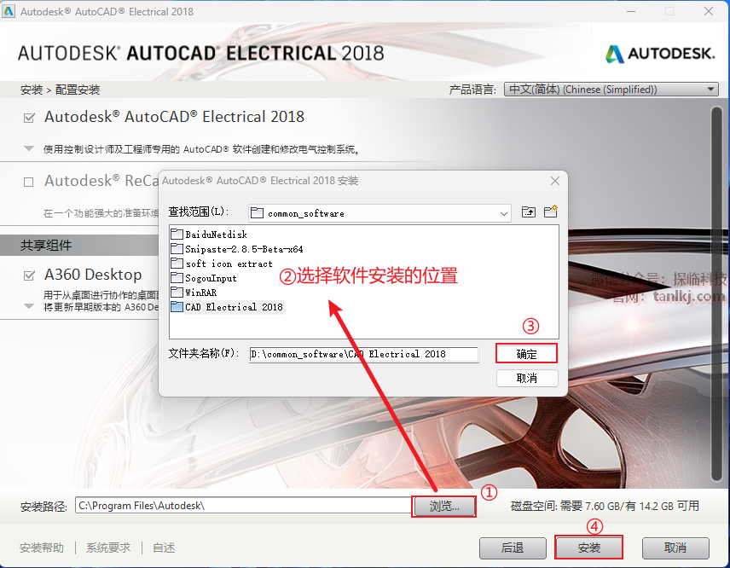Click the 文件夹名称 path input field
The image size is (730, 568).
[364, 354]
